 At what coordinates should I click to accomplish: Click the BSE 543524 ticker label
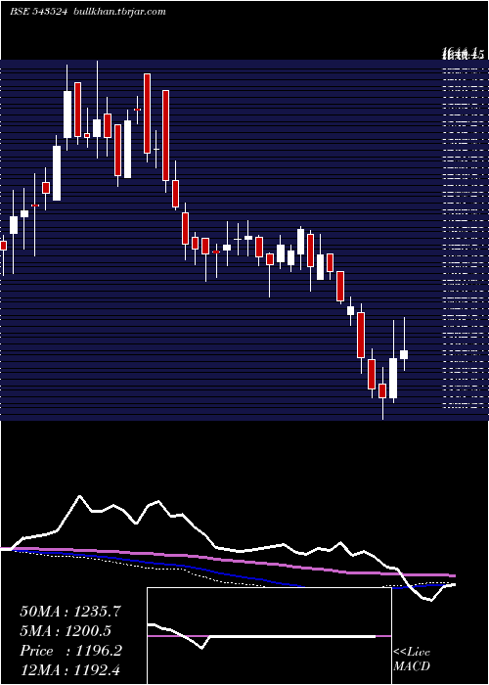38,12
